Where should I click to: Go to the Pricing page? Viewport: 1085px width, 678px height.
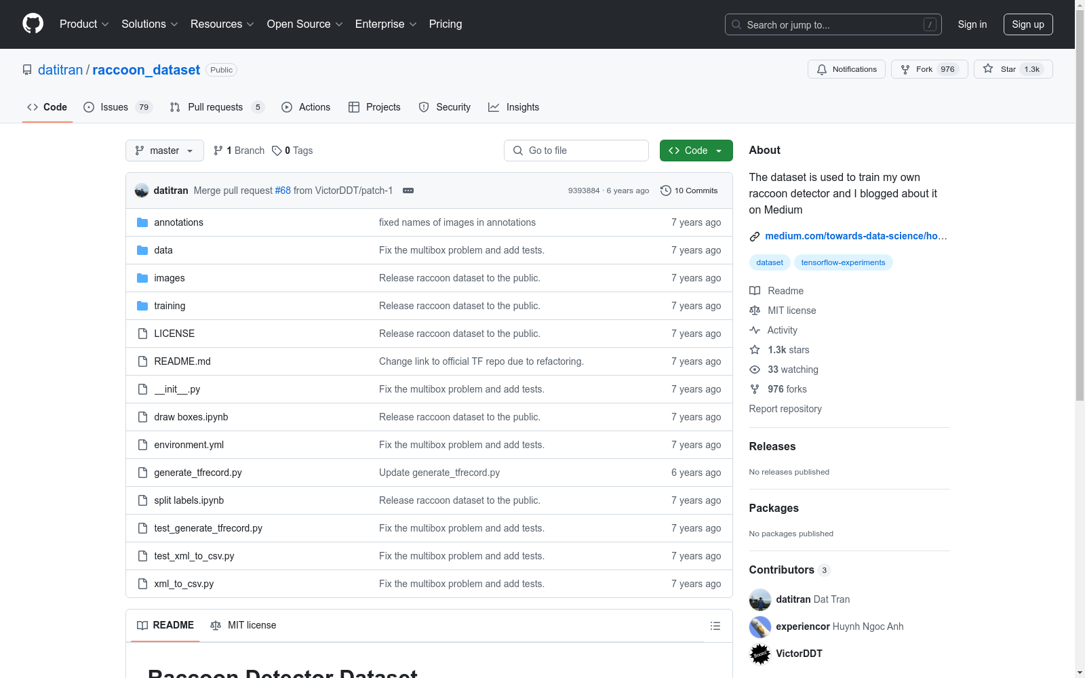coord(446,24)
